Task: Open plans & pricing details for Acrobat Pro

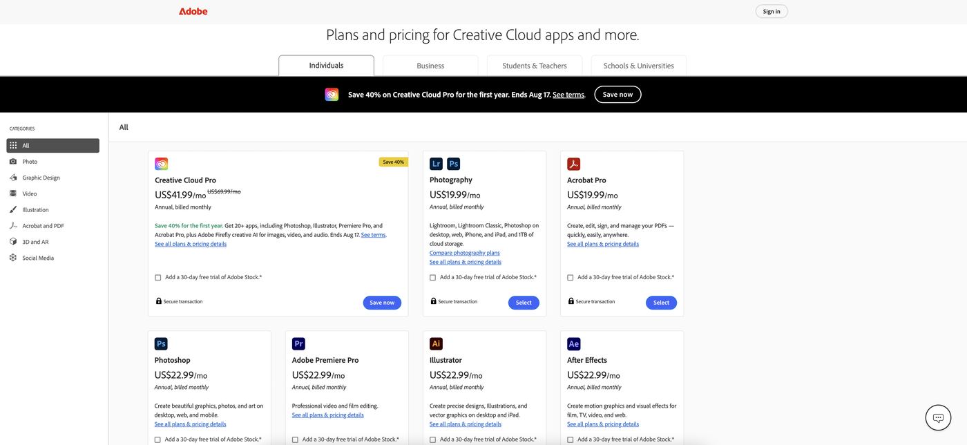Action: (x=603, y=244)
